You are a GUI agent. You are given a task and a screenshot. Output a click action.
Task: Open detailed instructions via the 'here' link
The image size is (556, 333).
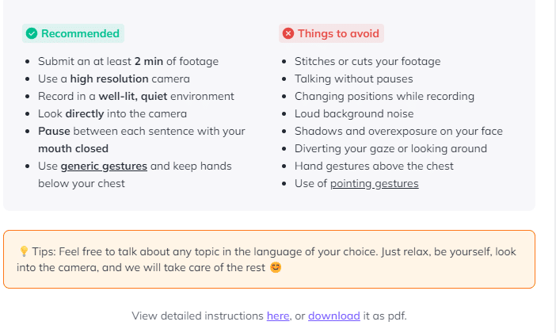[278, 316]
